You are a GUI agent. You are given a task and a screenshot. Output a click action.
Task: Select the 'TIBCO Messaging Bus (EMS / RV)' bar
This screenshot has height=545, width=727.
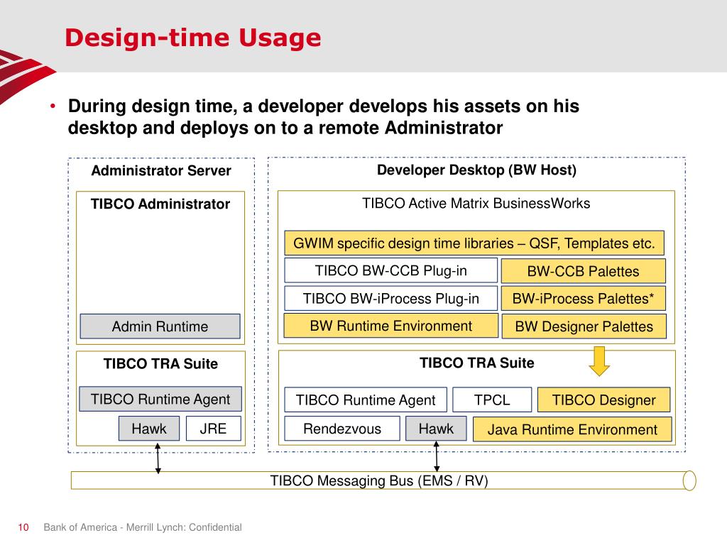click(x=383, y=480)
